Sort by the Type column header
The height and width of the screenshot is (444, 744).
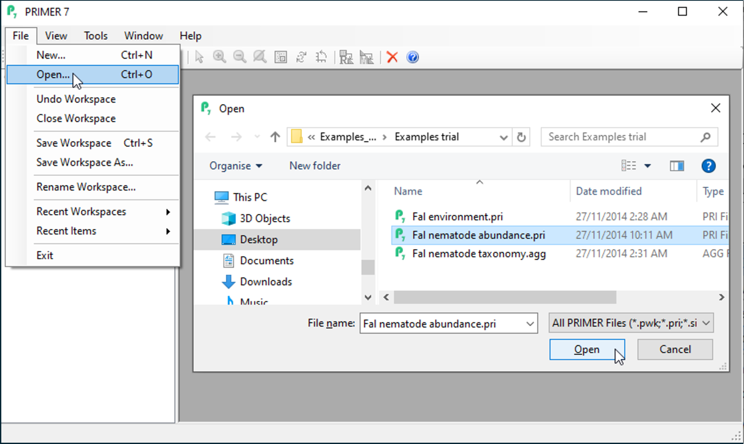pos(713,191)
